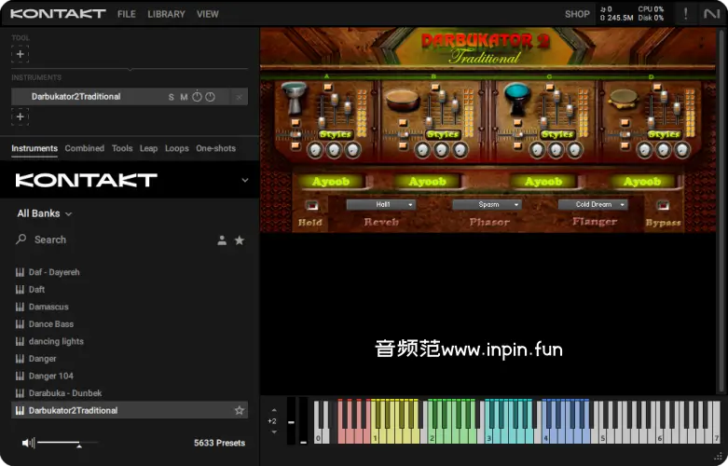The height and width of the screenshot is (466, 728).
Task: Click the exclamation warning icon
Action: [x=686, y=13]
